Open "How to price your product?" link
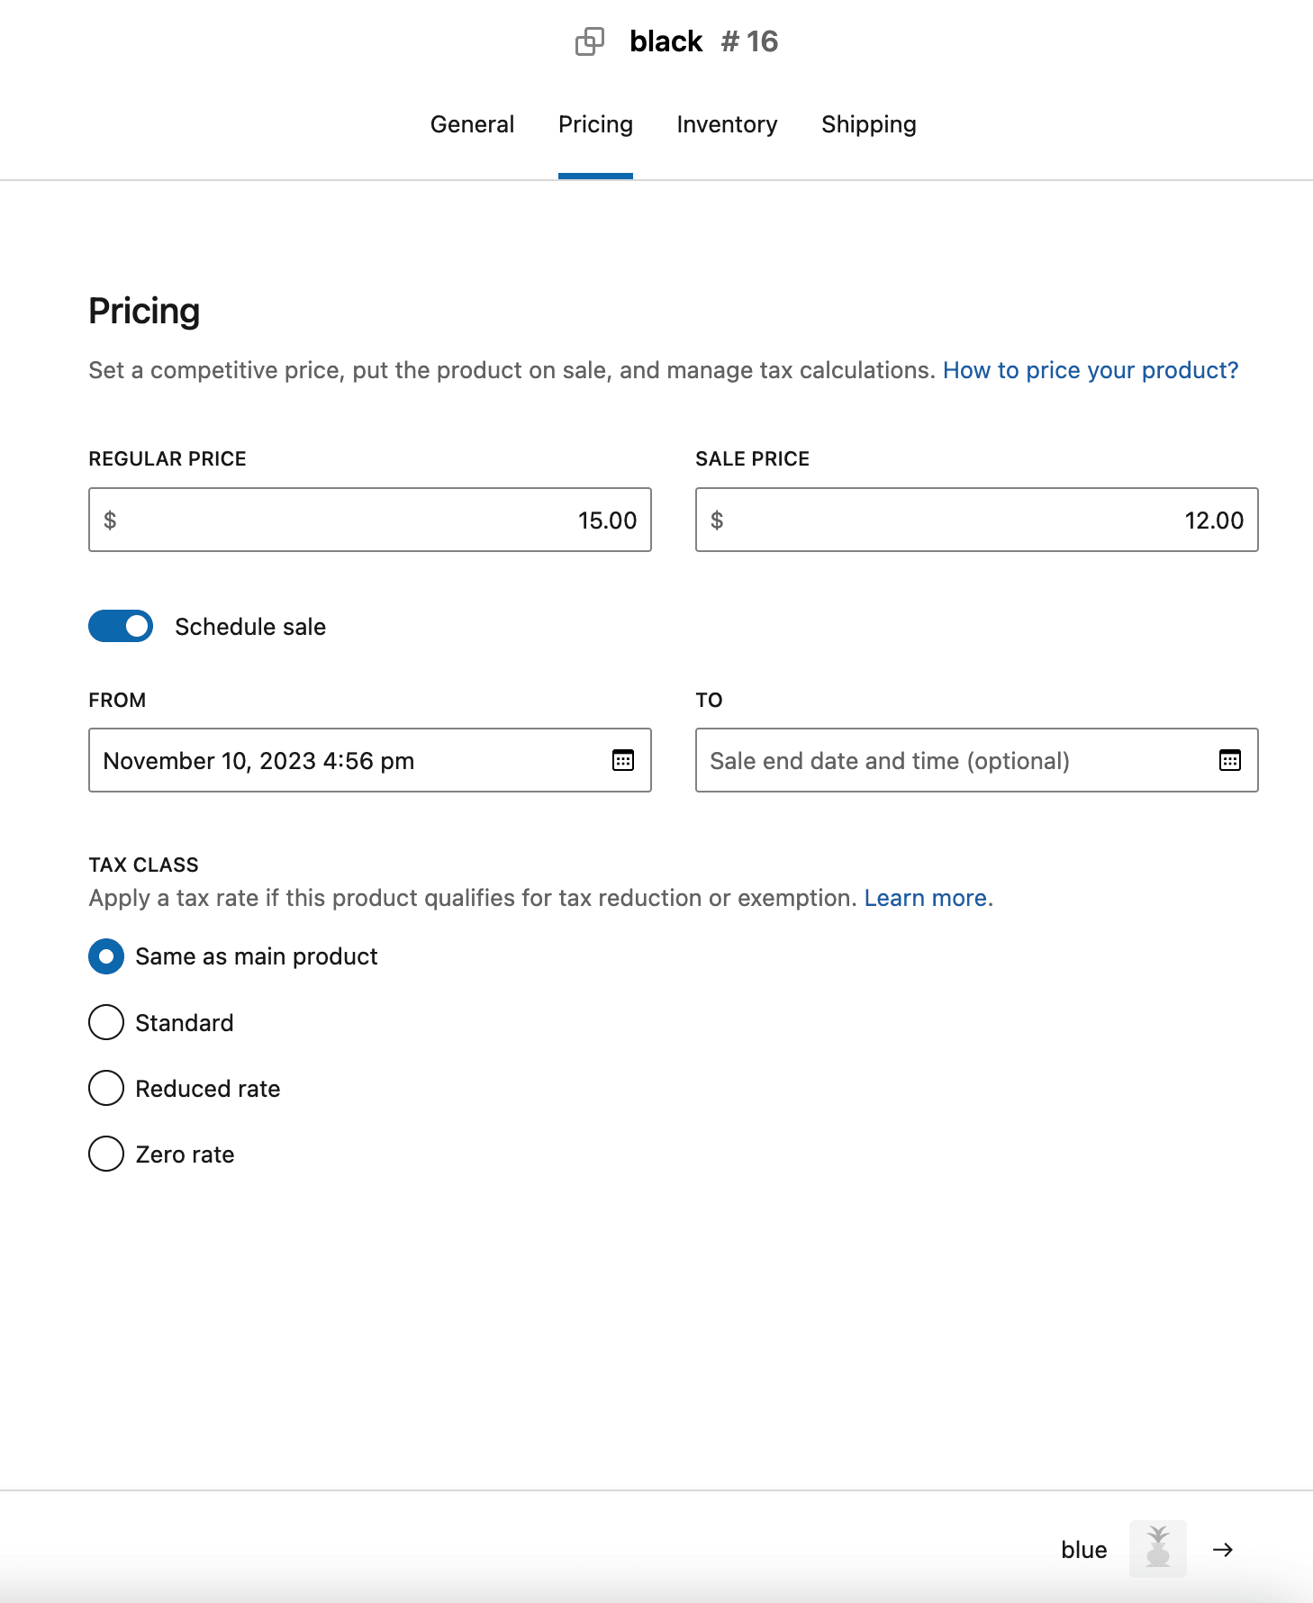1313x1603 pixels. pos(1090,370)
